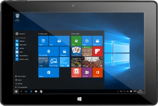Viewport: 158px width, 106px height.
Task: Open the Filmler ve TV tile
Action: click(x=97, y=41)
